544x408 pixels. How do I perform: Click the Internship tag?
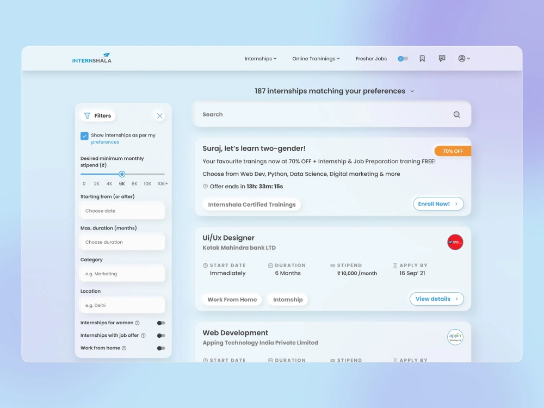click(x=288, y=299)
